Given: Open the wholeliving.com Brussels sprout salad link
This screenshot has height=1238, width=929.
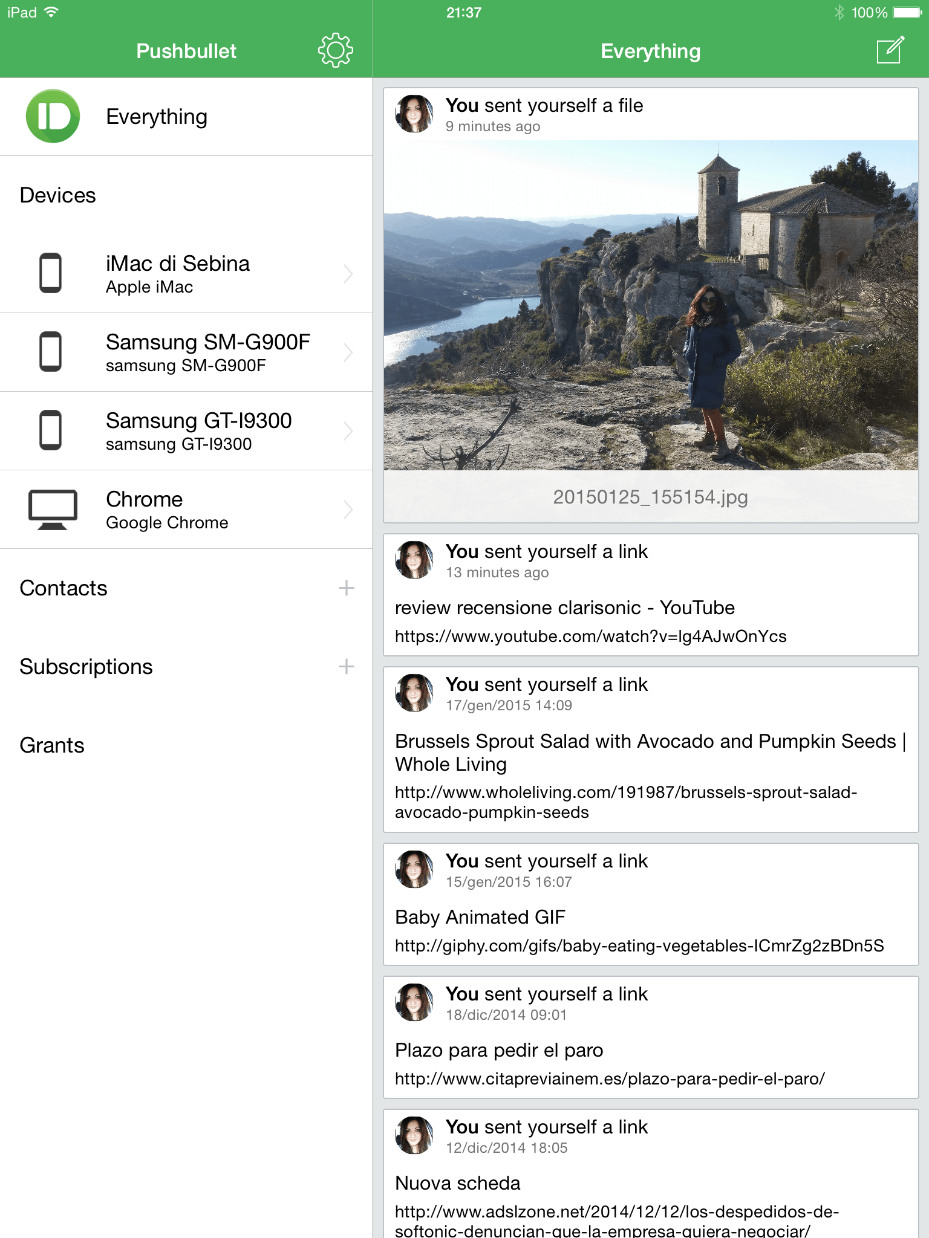Looking at the screenshot, I should [x=626, y=802].
